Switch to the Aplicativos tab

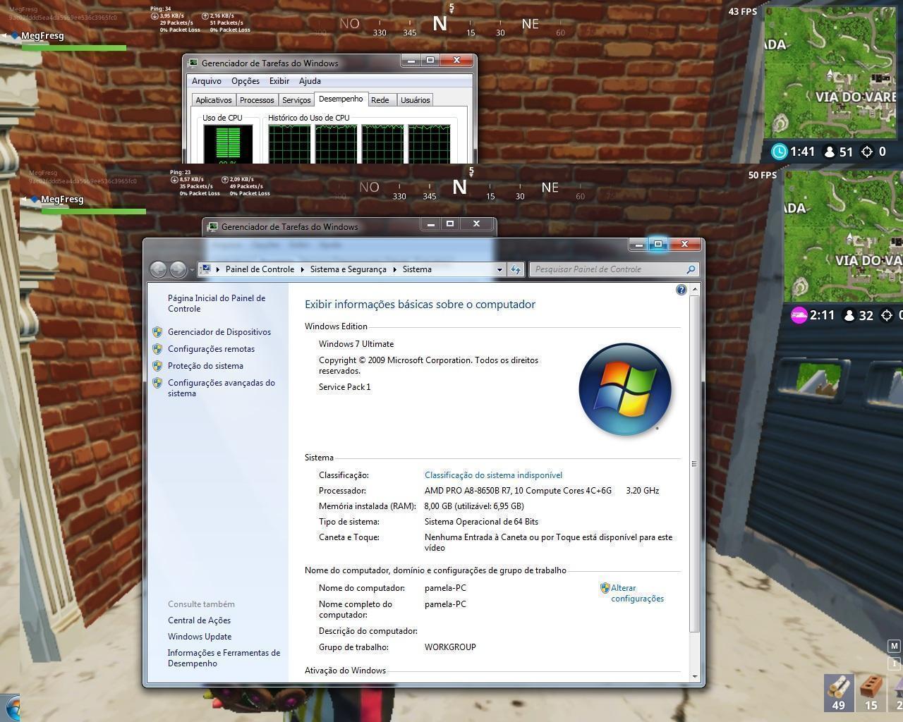(213, 100)
